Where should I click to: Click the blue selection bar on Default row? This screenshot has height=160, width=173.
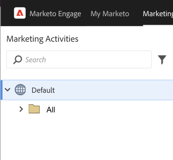click(x=1, y=90)
